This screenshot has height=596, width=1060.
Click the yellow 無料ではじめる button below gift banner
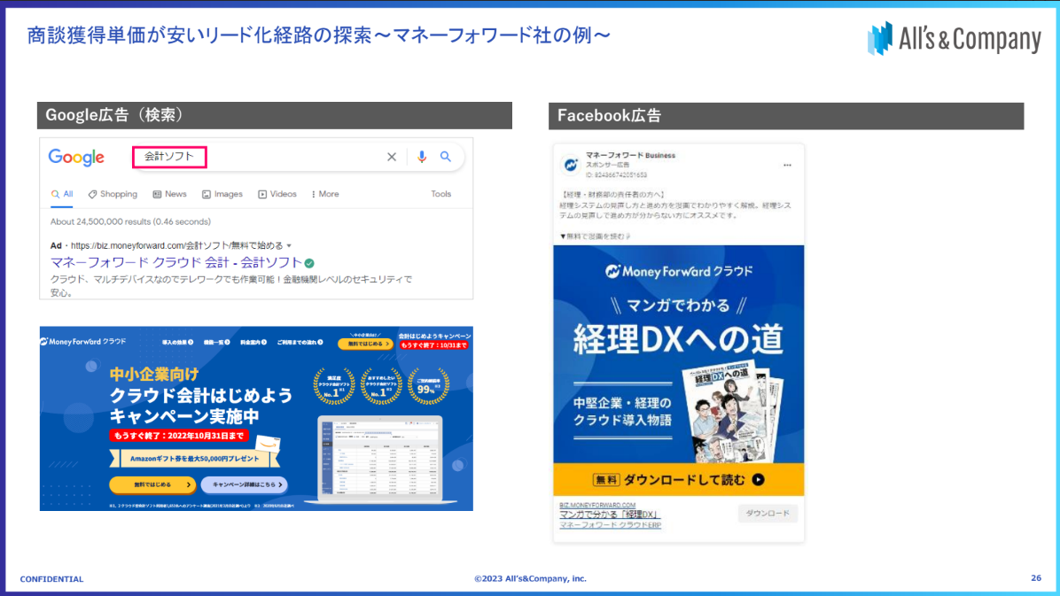click(x=152, y=484)
